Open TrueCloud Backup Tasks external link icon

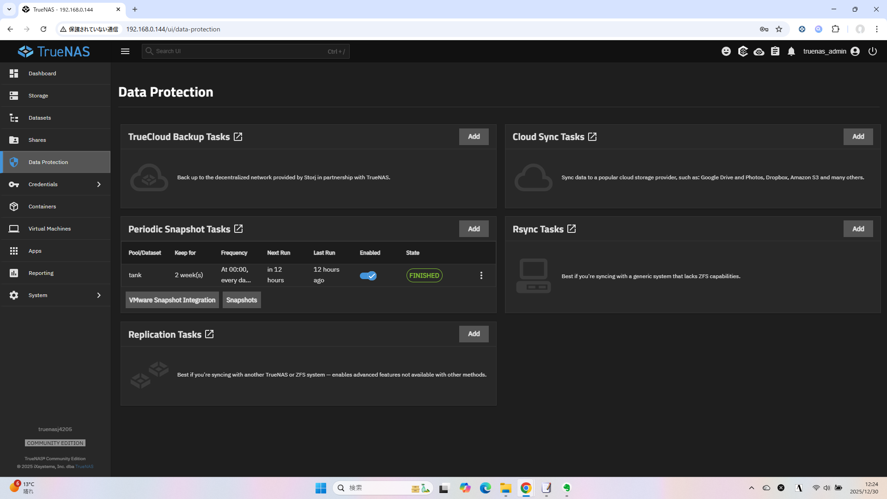pyautogui.click(x=238, y=137)
